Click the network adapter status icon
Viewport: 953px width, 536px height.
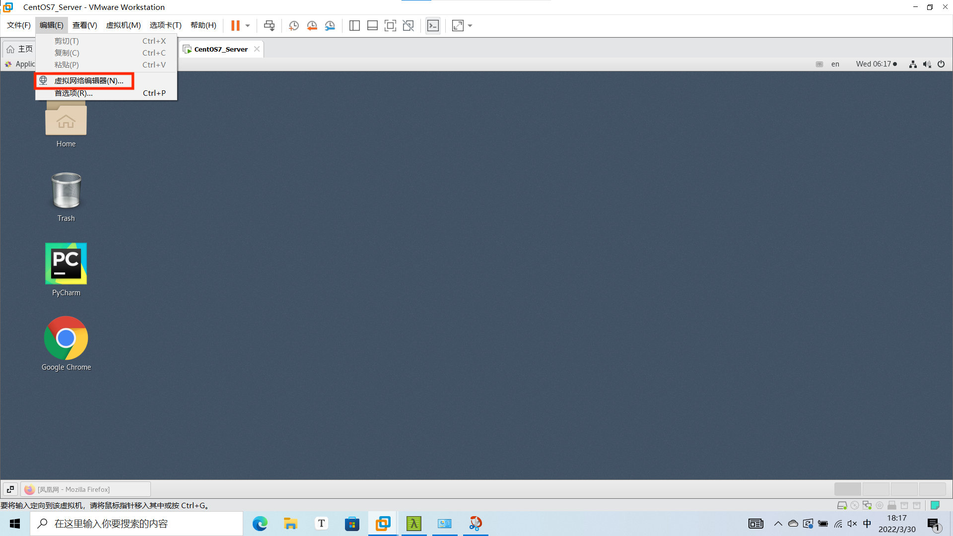tap(867, 505)
